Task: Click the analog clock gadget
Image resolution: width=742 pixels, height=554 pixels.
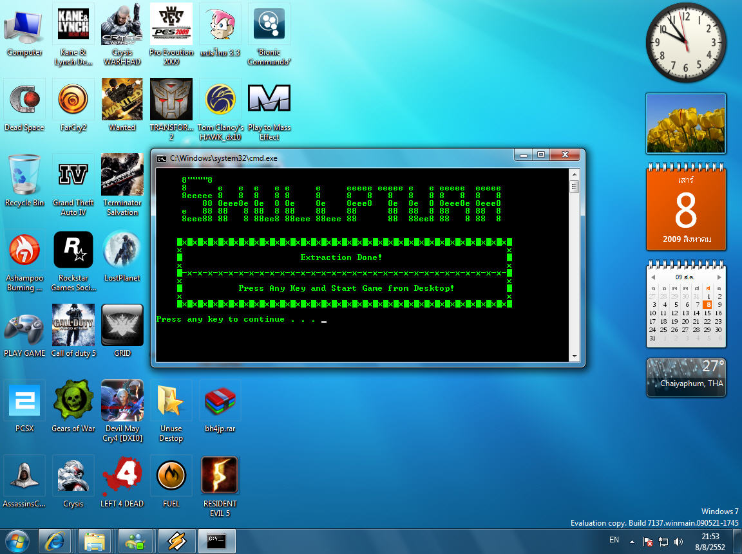Action: (x=686, y=42)
